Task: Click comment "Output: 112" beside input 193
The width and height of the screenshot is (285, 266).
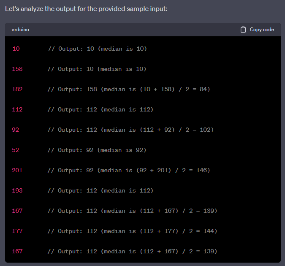Action: [x=100, y=190]
